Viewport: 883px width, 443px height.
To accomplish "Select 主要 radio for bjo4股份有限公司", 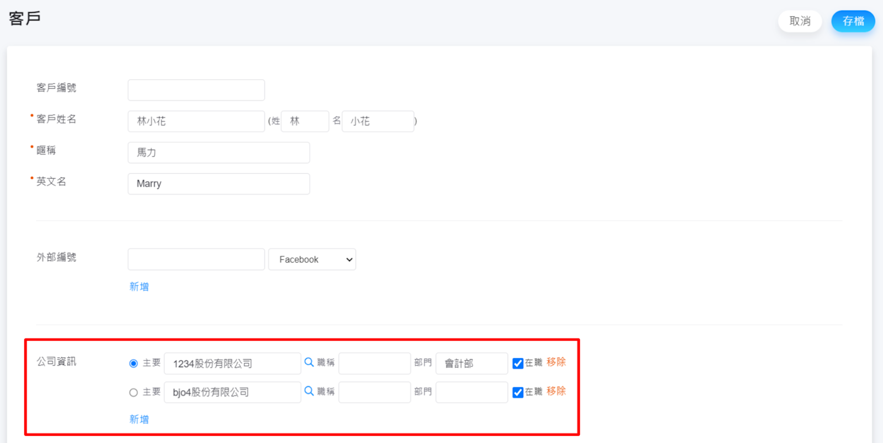I will pos(133,392).
